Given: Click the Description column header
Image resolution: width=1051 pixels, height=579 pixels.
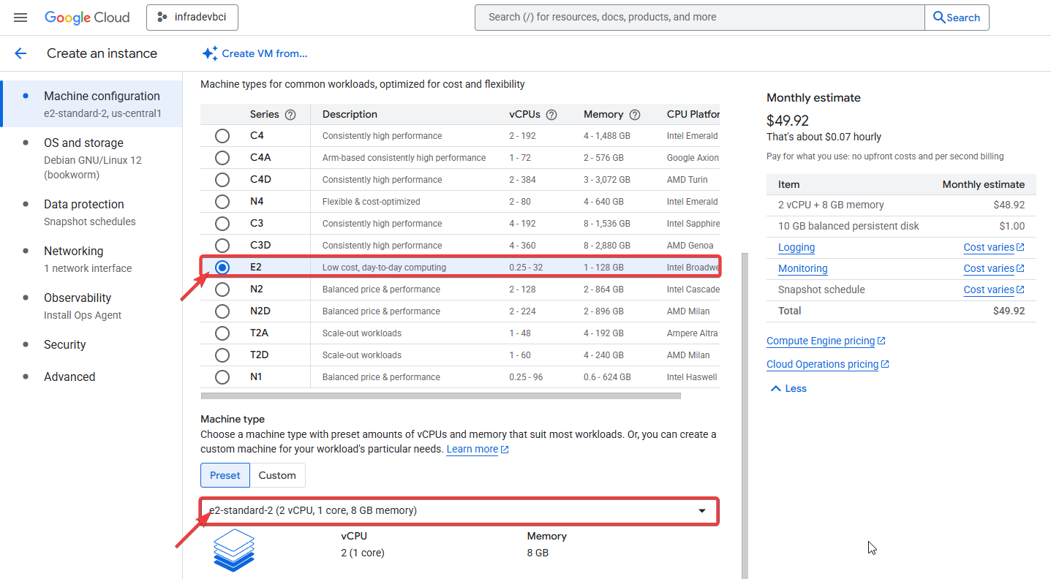Looking at the screenshot, I should pyautogui.click(x=350, y=115).
